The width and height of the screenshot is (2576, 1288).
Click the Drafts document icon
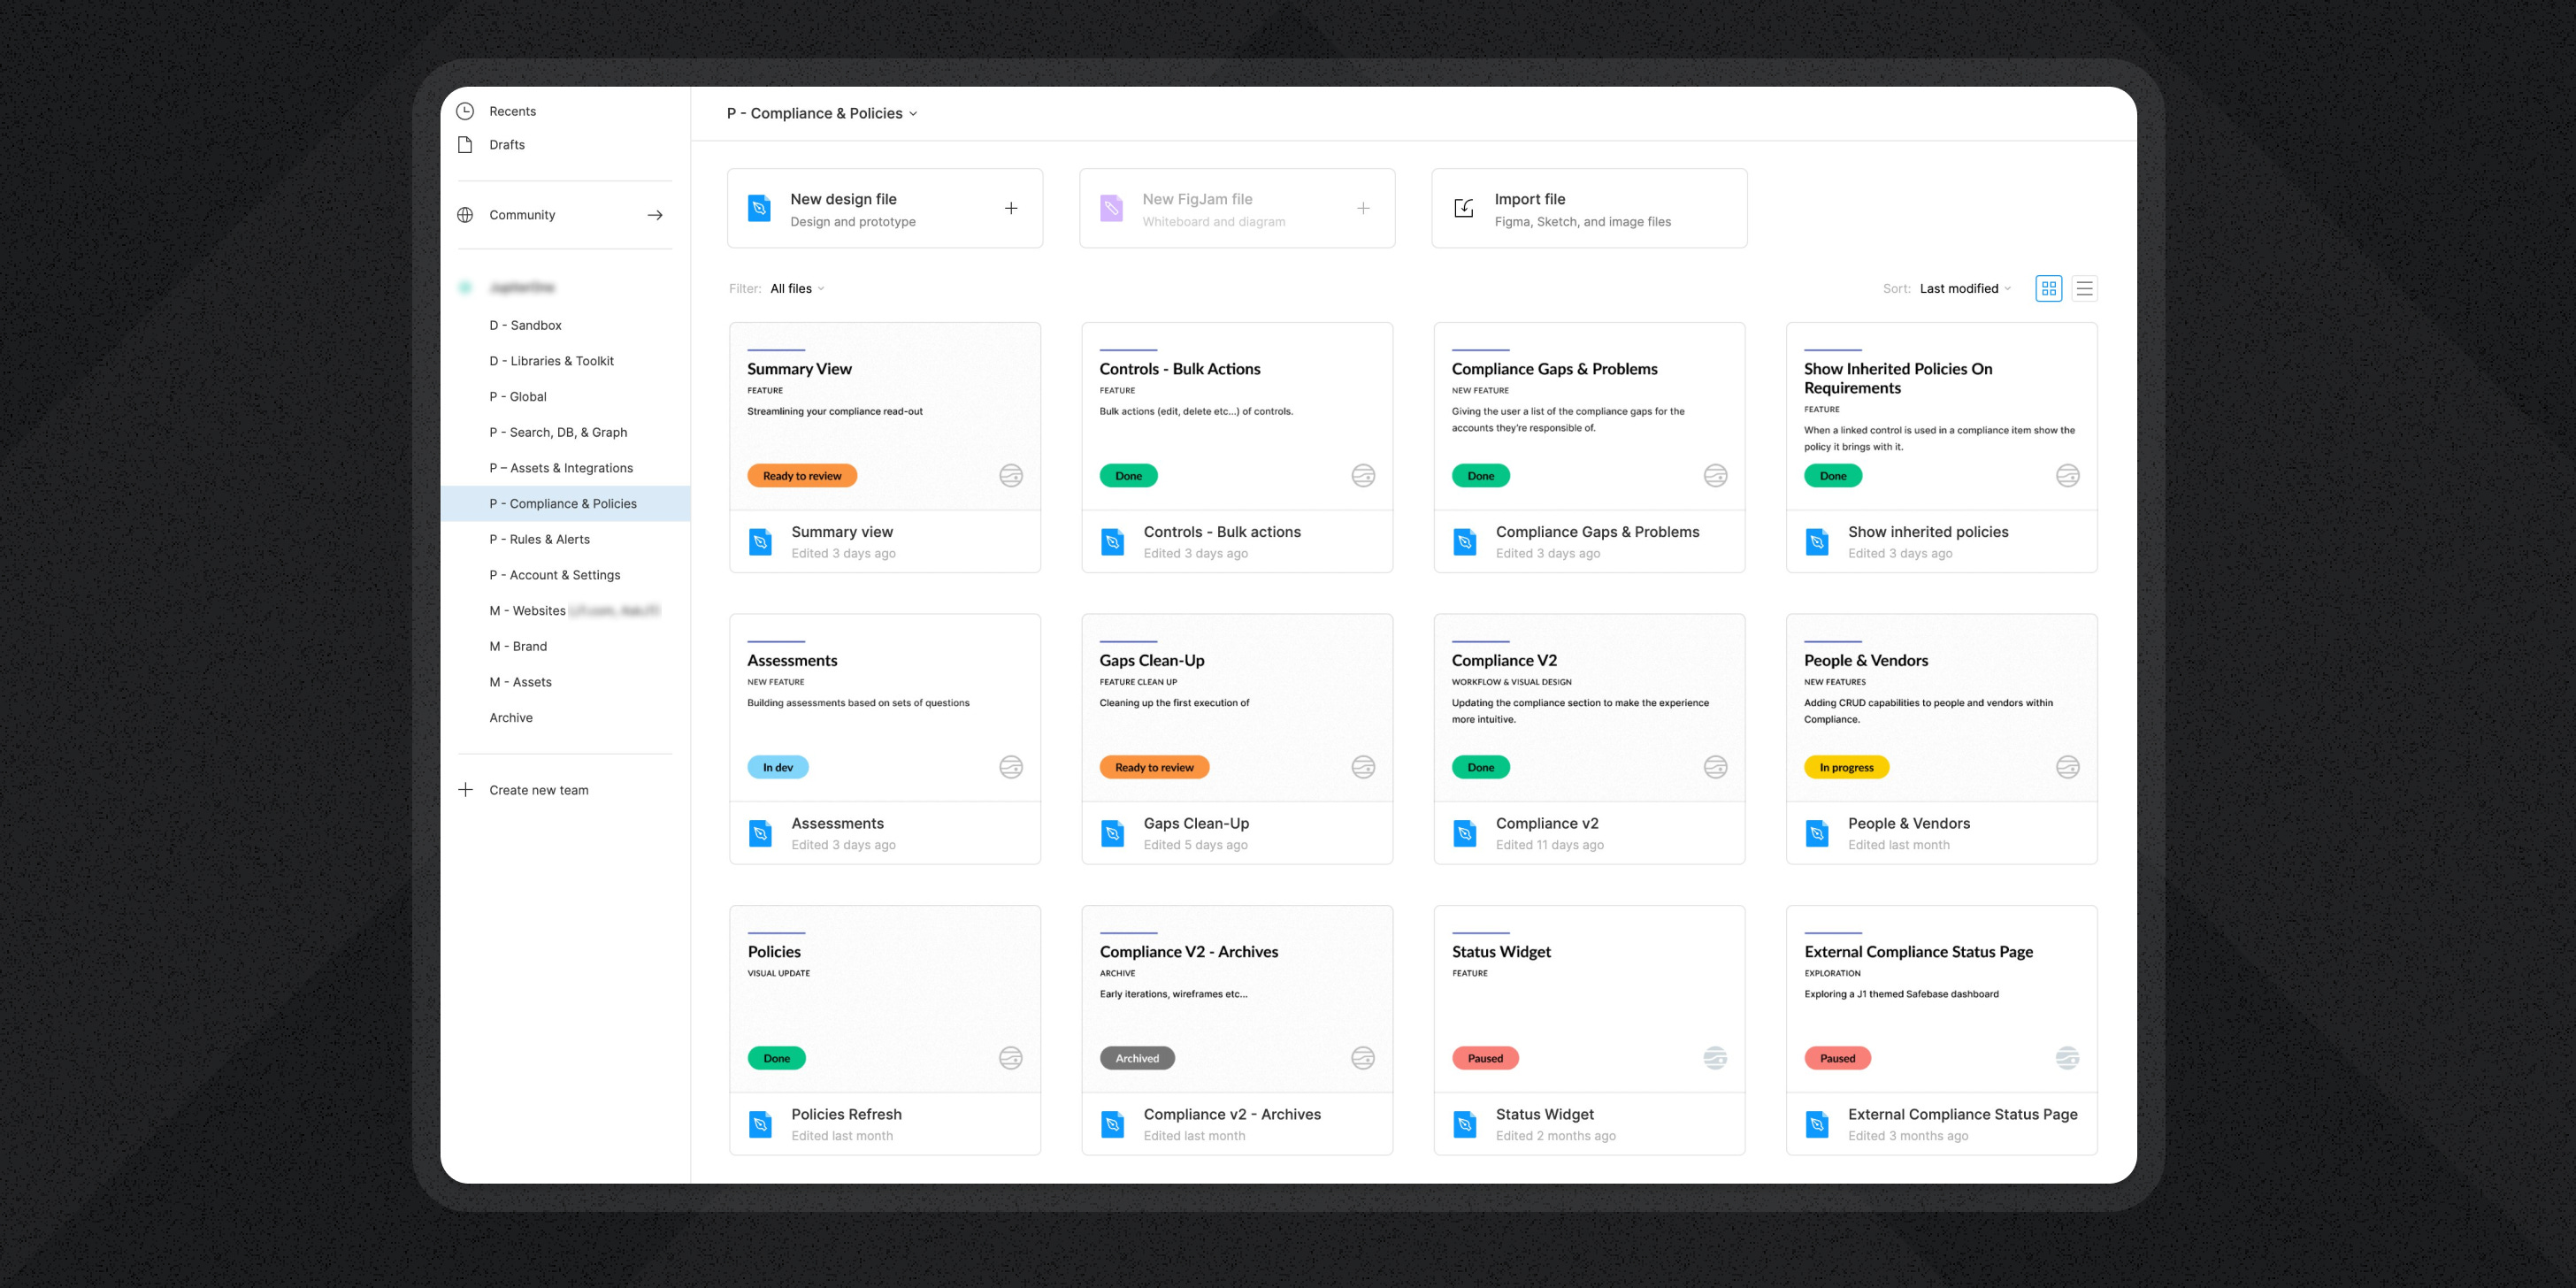click(x=465, y=144)
